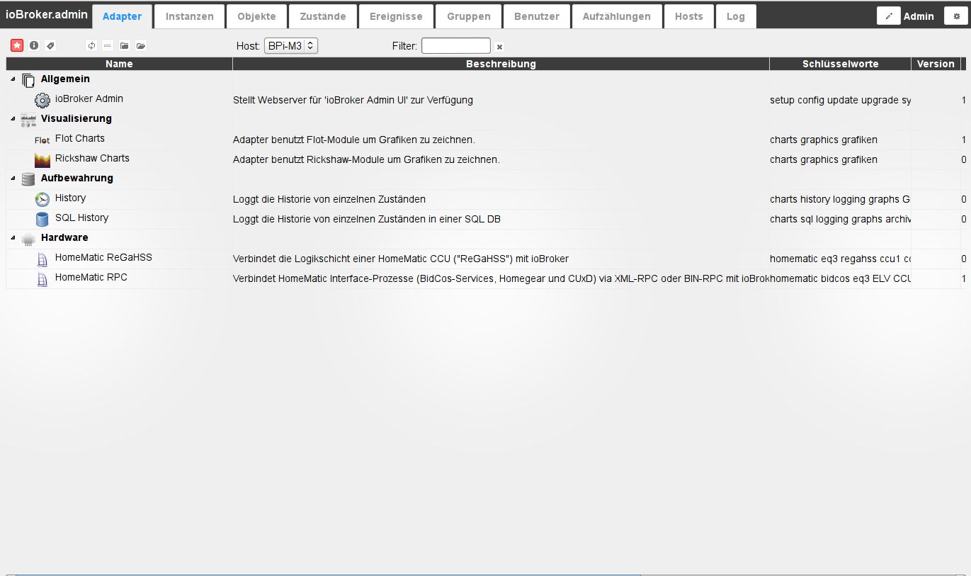Select the HomeMatic ReGaHSS name
The height and width of the screenshot is (576, 971).
[x=103, y=257]
